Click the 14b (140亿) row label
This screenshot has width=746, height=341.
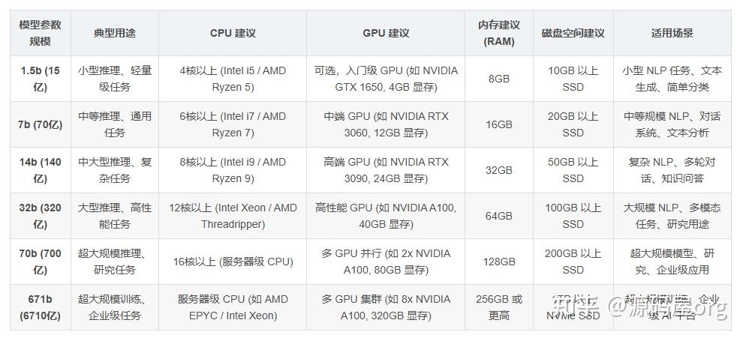[x=41, y=170]
